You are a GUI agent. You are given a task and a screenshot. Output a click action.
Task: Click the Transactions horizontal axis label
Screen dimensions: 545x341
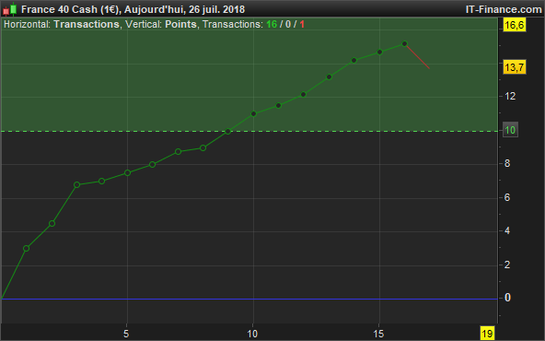pyautogui.click(x=87, y=24)
